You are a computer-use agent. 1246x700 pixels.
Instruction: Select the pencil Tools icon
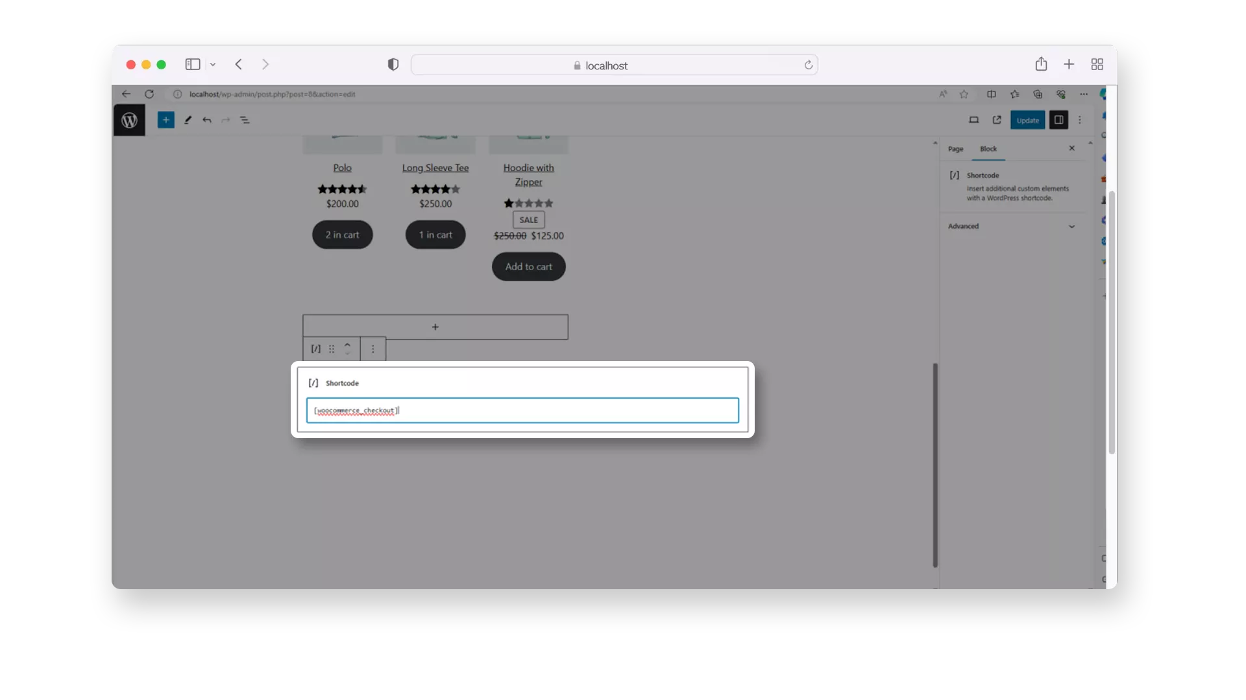(x=188, y=120)
